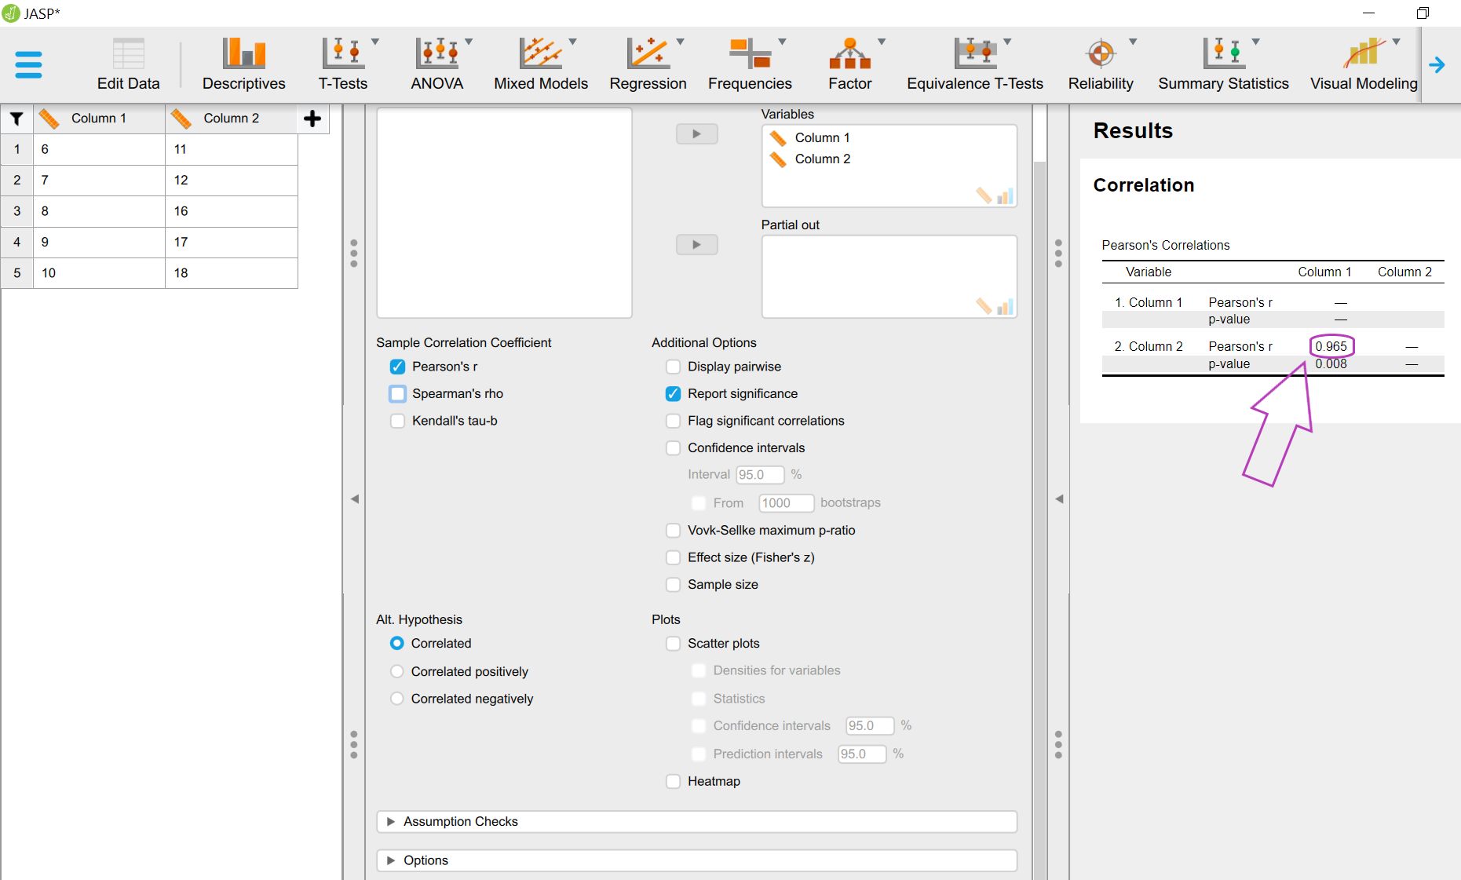Image resolution: width=1461 pixels, height=880 pixels.
Task: Click the Column 1 data header
Action: (99, 119)
